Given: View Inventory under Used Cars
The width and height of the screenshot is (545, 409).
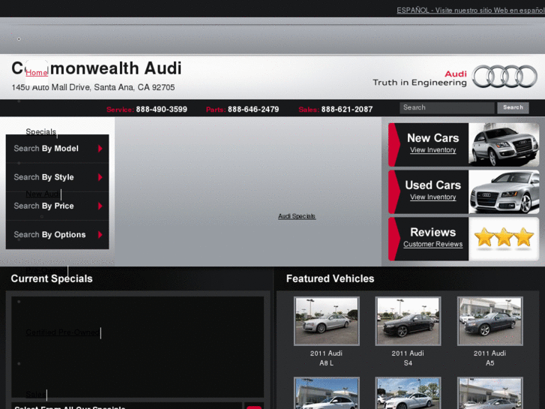Looking at the screenshot, I should coord(433,197).
